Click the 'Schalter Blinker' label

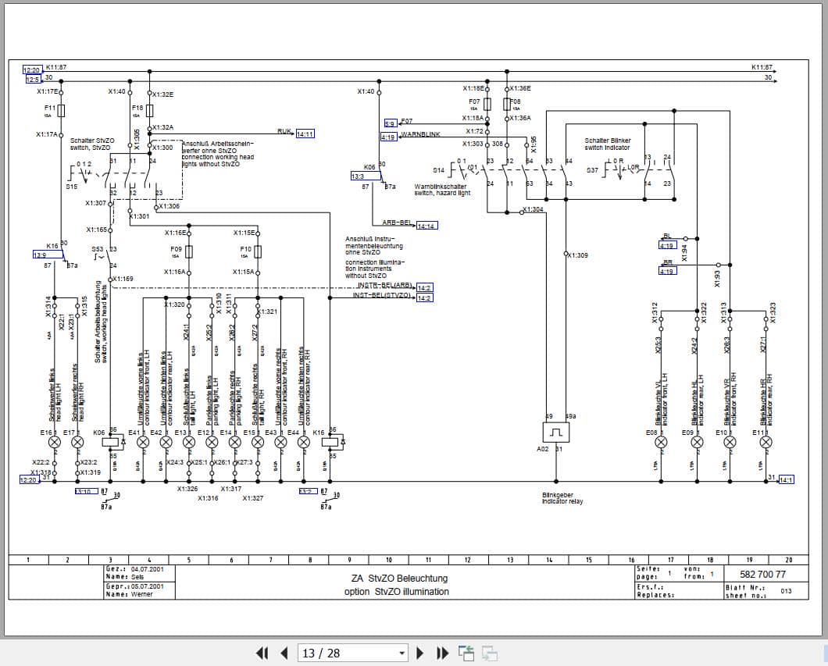(607, 141)
